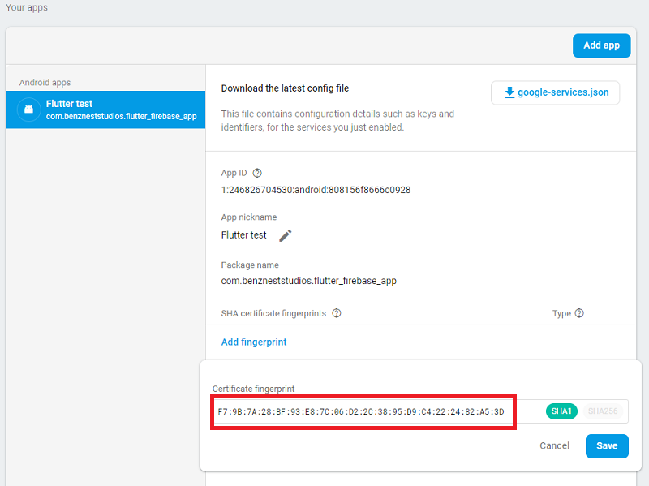Viewport: 649px width, 486px height.
Task: Click Add fingerprint link
Action: 254,342
